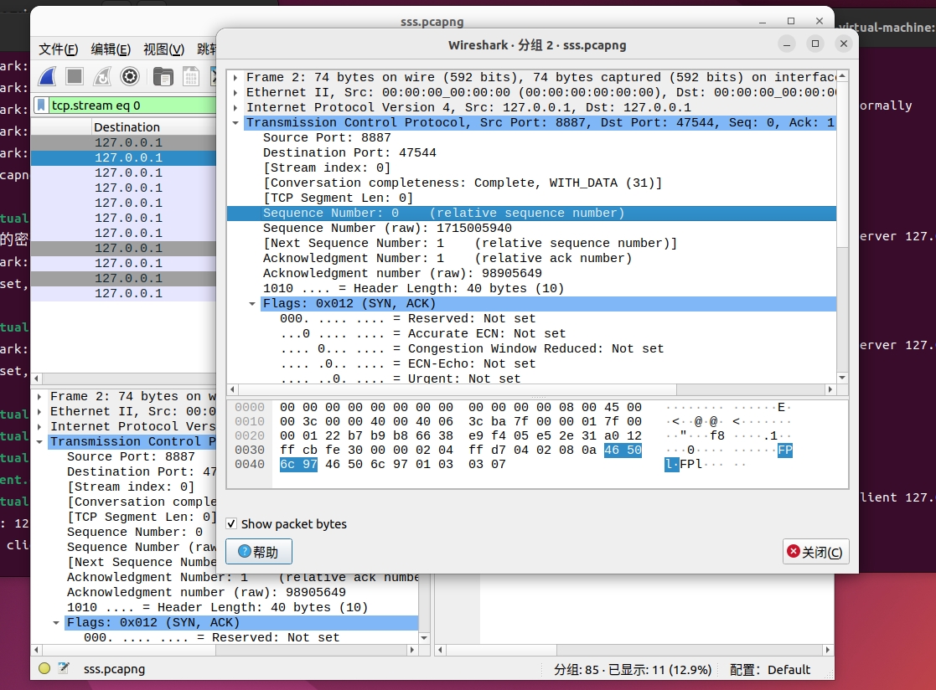The image size is (936, 690).
Task: Collapse Transmission Control in main window details
Action: [39, 442]
